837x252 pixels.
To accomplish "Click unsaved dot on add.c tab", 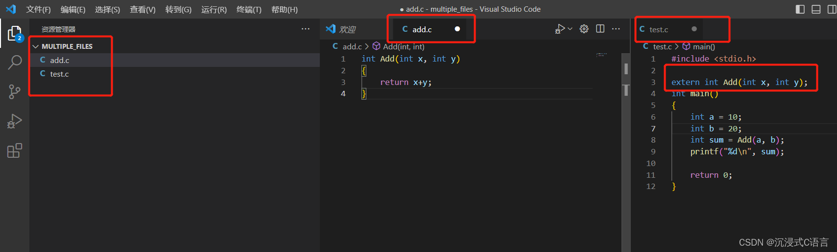I will [457, 29].
